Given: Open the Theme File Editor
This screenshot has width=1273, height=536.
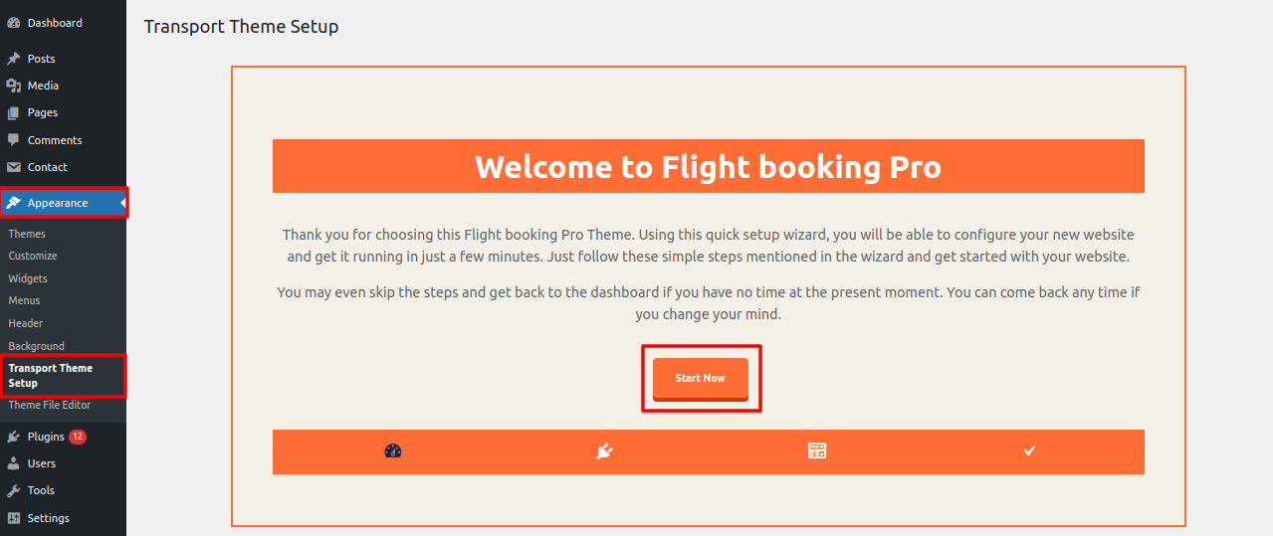Looking at the screenshot, I should [x=50, y=405].
